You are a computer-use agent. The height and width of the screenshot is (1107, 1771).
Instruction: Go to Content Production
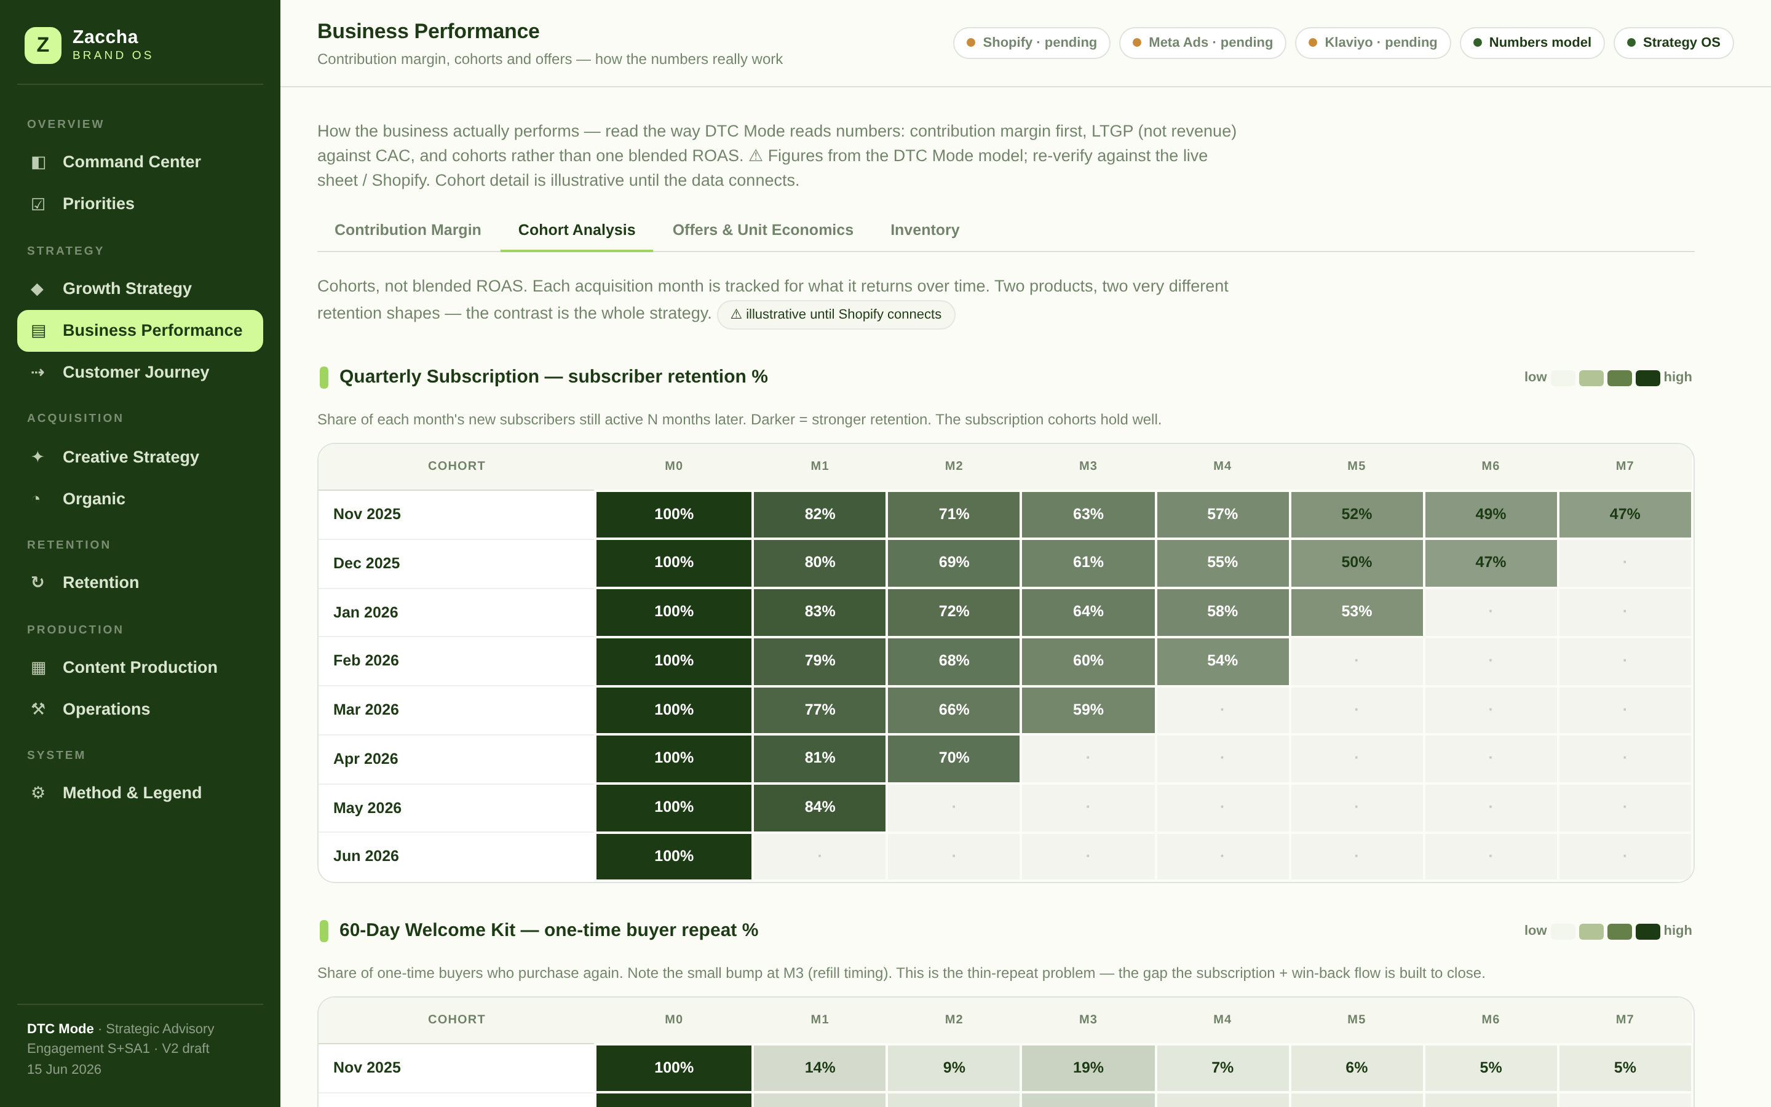click(x=140, y=667)
